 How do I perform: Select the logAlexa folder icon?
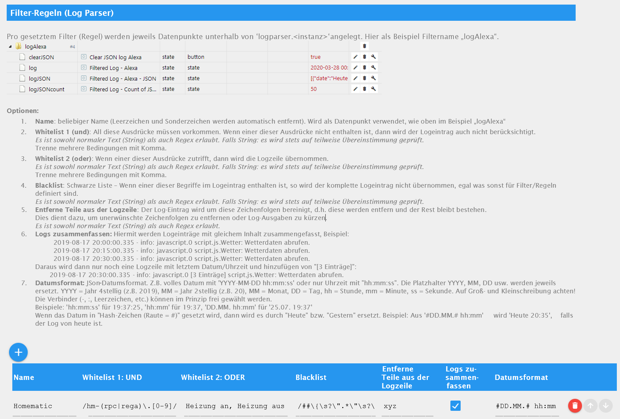(19, 46)
